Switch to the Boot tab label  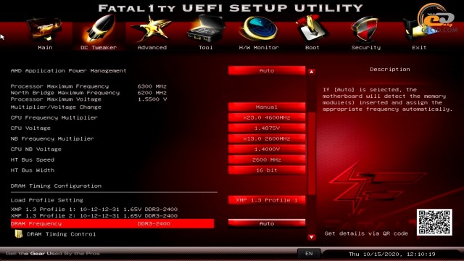312,47
